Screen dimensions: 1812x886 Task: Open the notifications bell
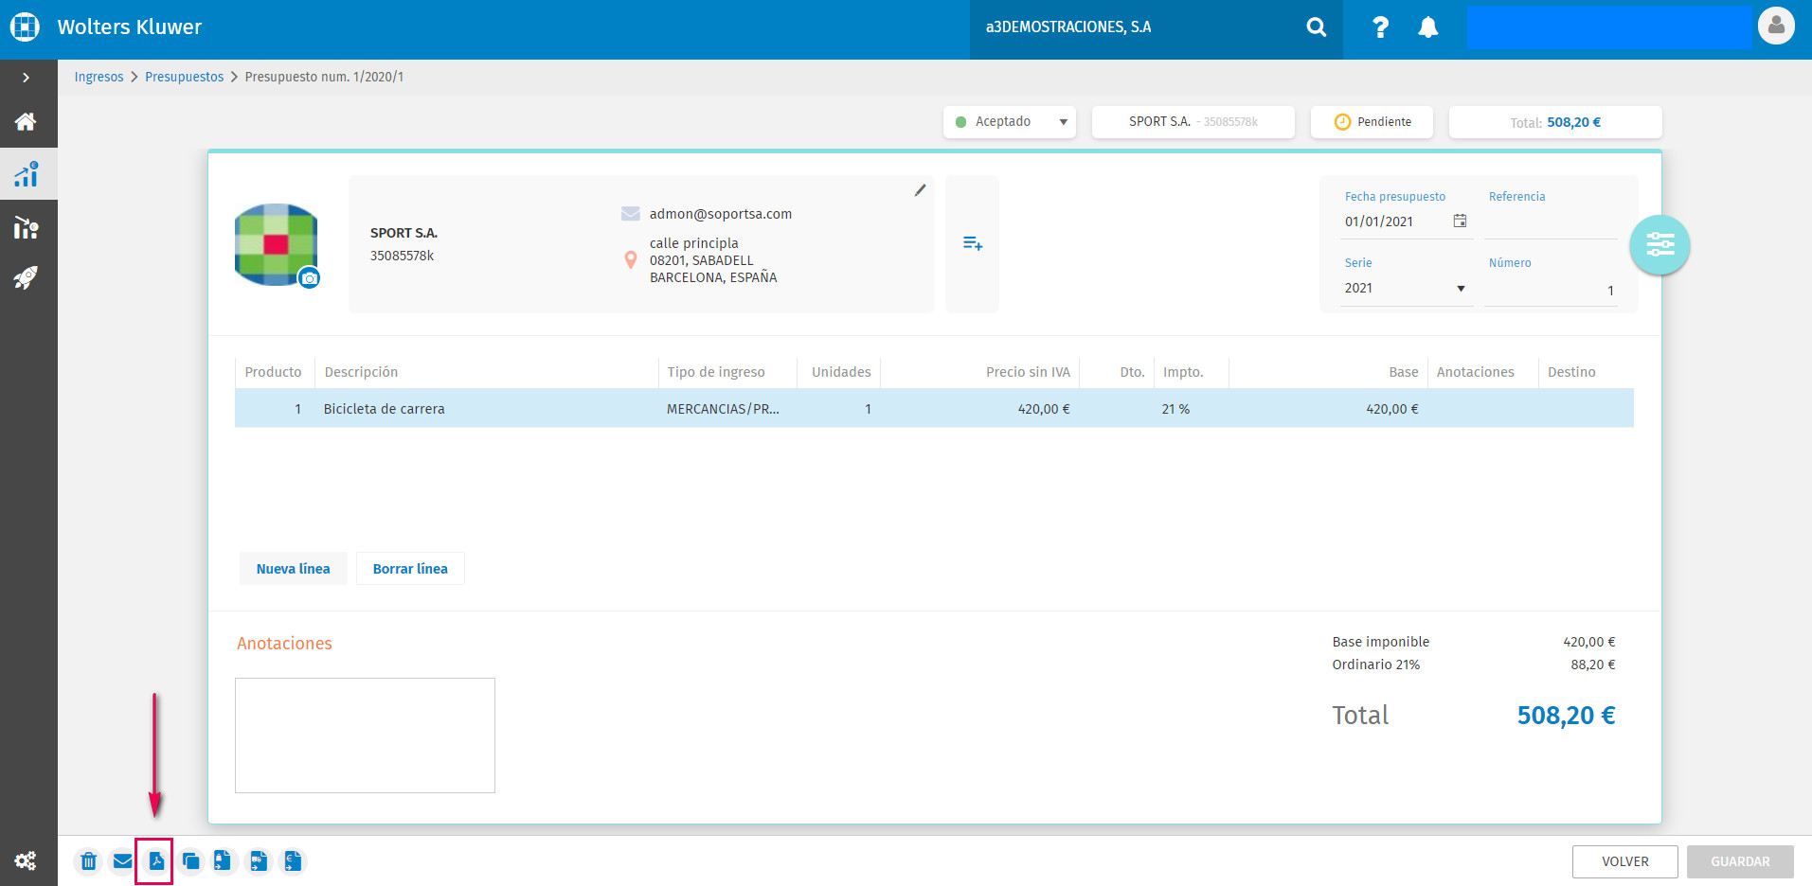coord(1427,27)
